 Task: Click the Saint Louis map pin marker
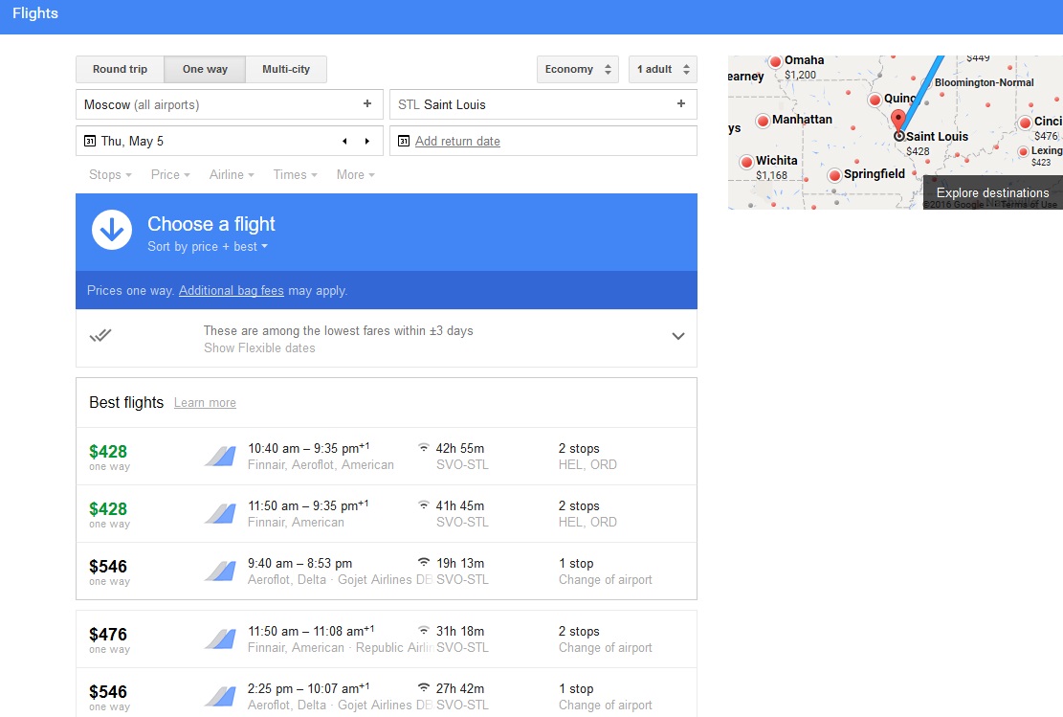pyautogui.click(x=897, y=121)
